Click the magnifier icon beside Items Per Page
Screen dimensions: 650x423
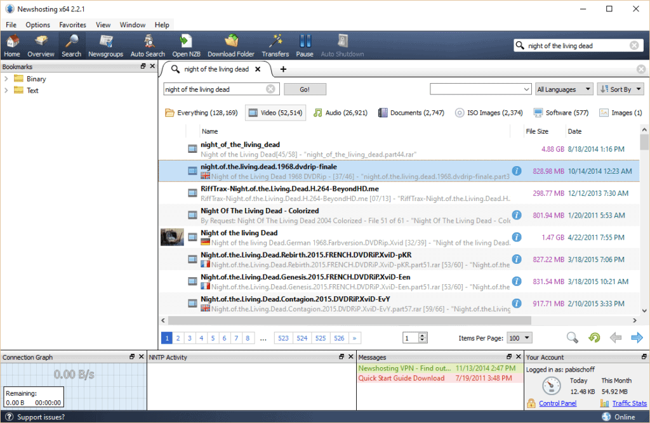tap(573, 337)
